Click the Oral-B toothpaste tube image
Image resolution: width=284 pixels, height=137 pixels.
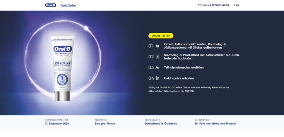click(x=62, y=67)
